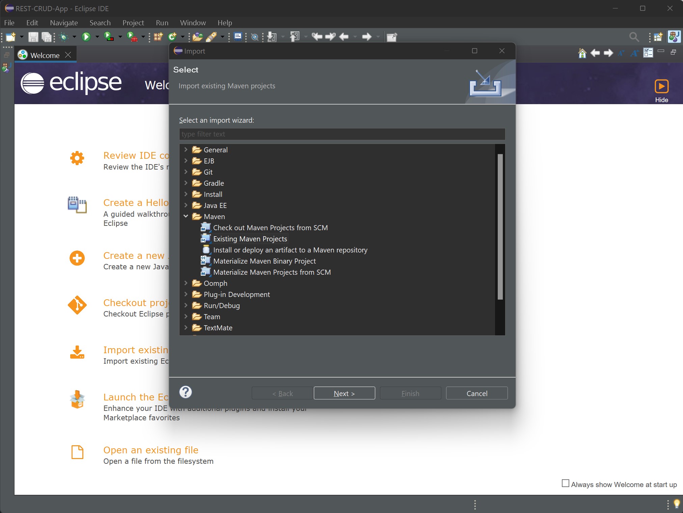Image resolution: width=683 pixels, height=513 pixels.
Task: Click the Pin Editor icon
Action: 392,37
